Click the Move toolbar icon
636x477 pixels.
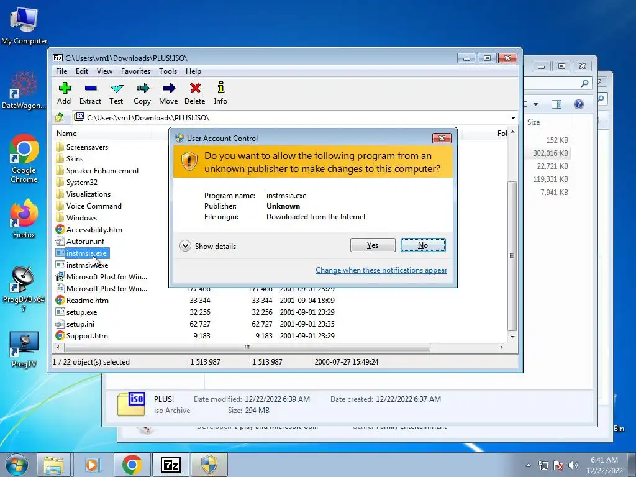168,93
